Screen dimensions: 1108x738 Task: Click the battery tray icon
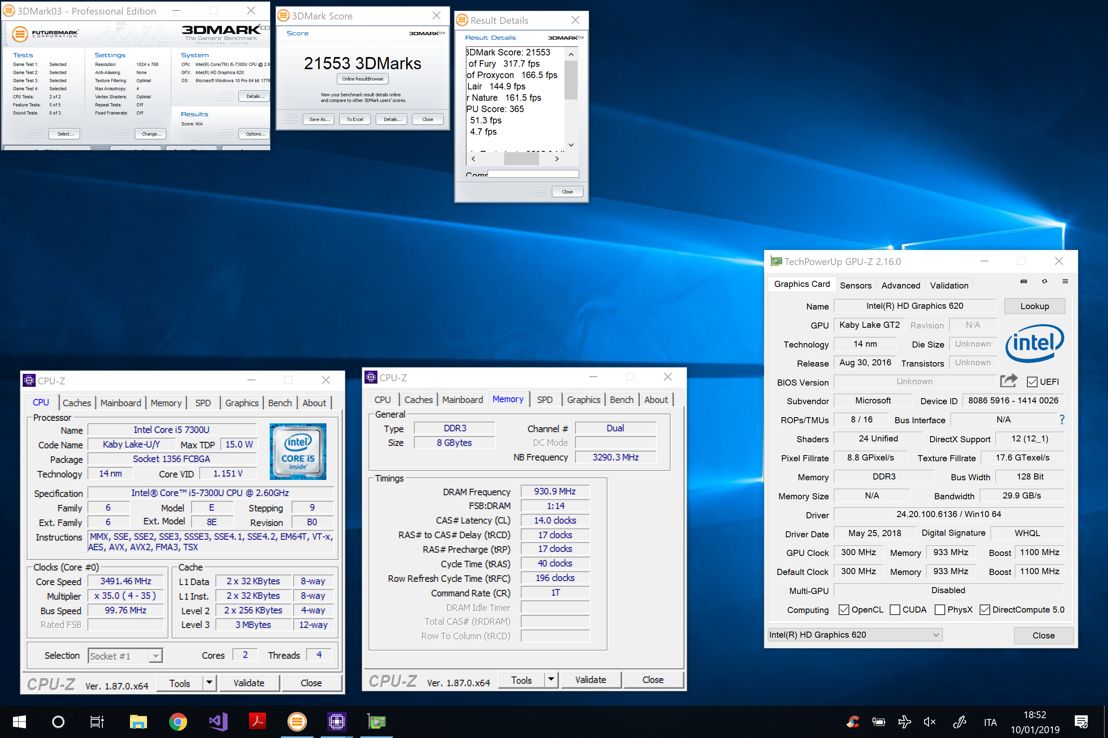pyautogui.click(x=878, y=722)
